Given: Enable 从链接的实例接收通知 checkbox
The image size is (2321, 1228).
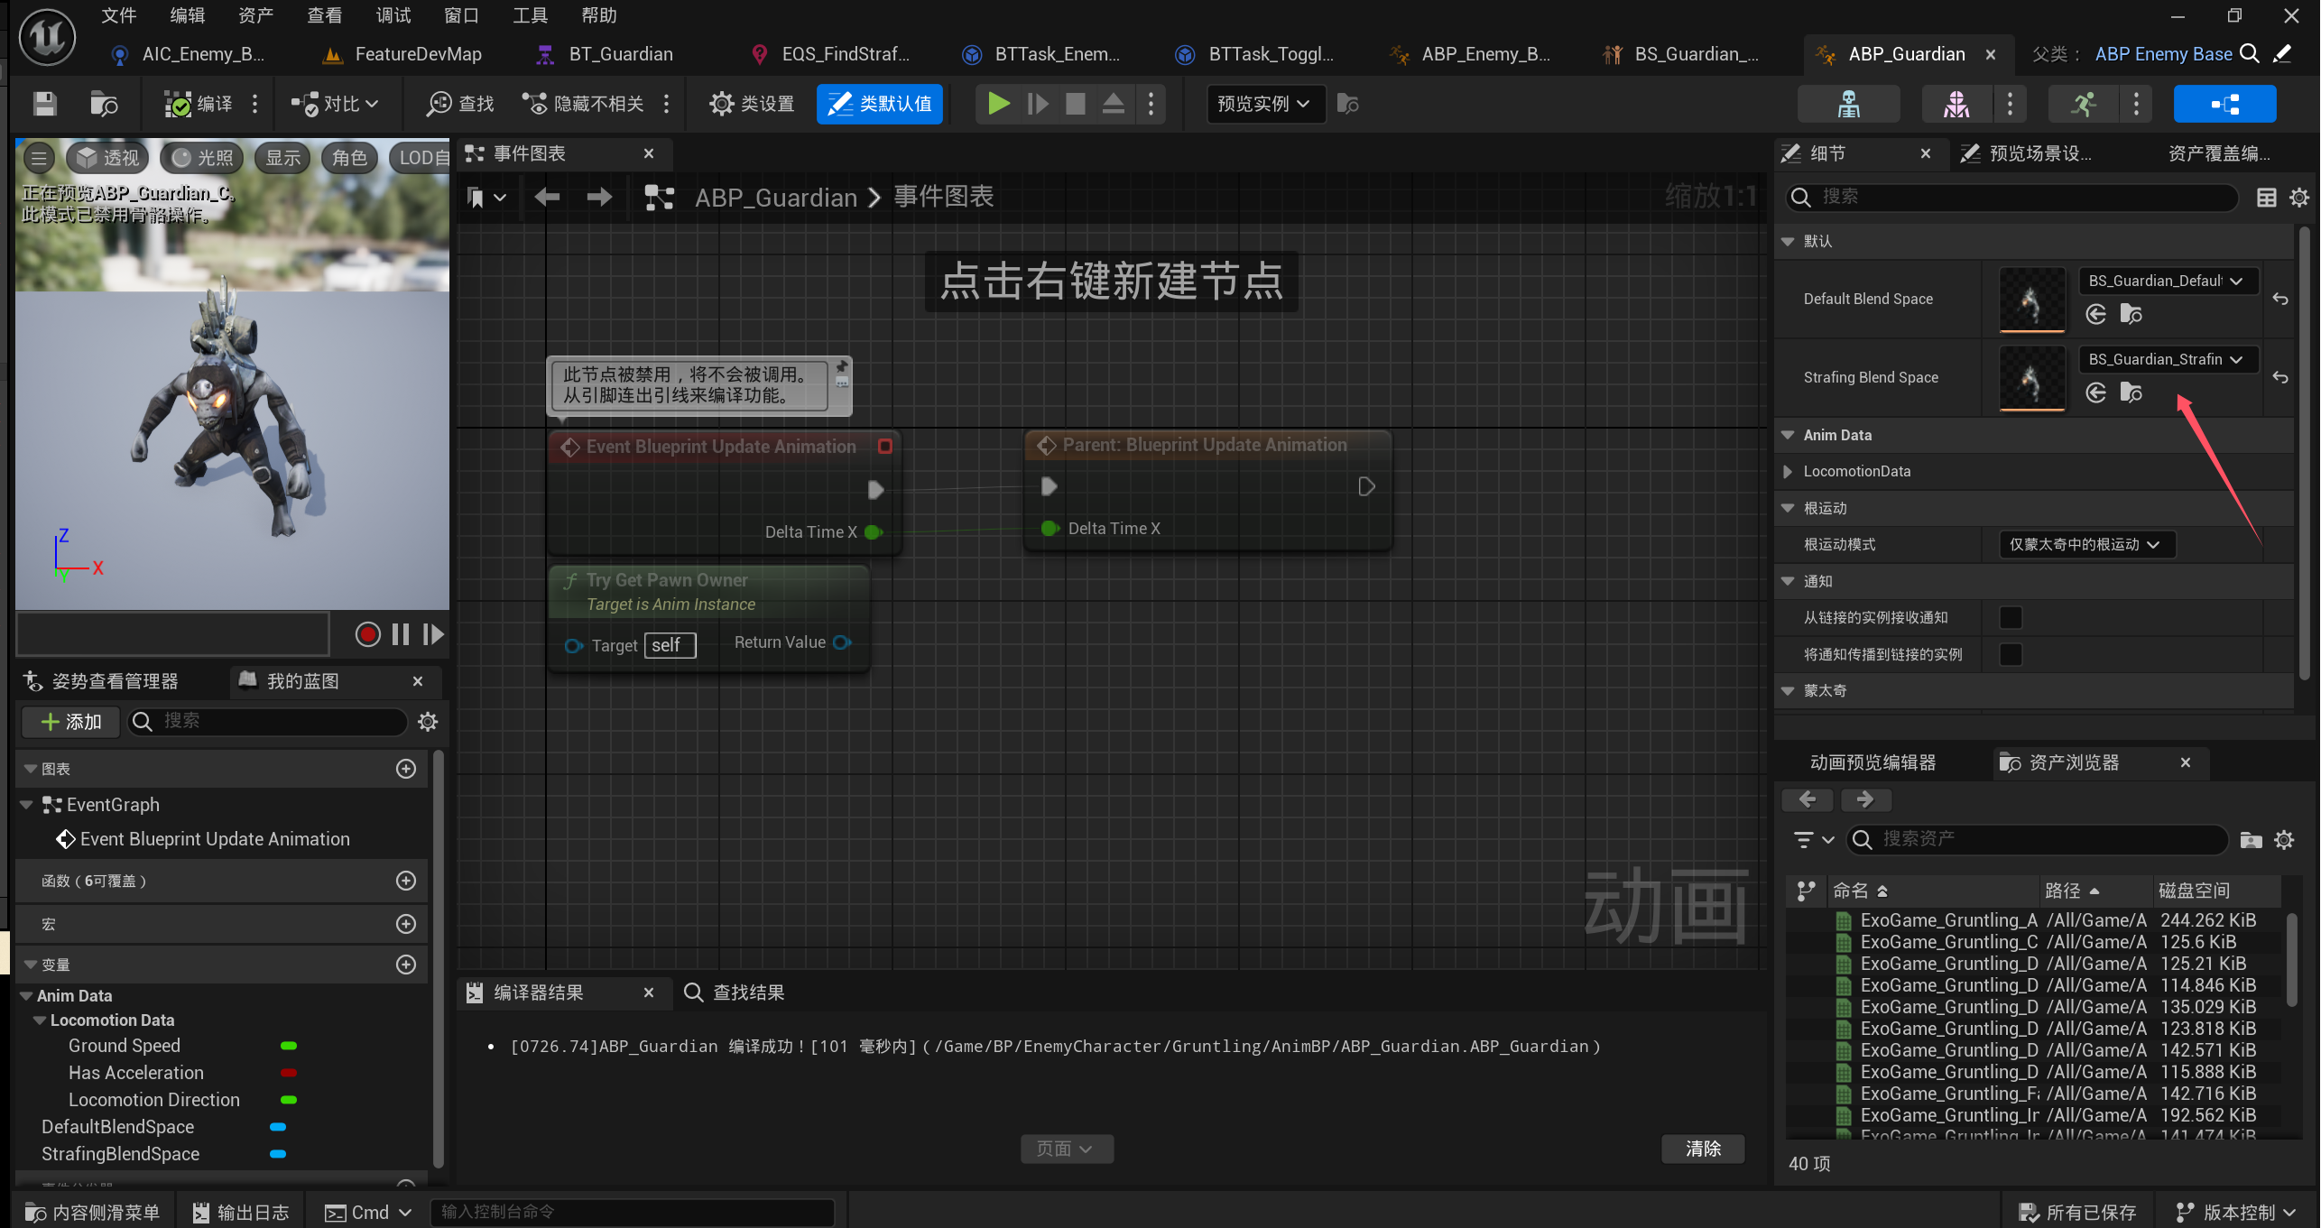Looking at the screenshot, I should (x=2011, y=617).
